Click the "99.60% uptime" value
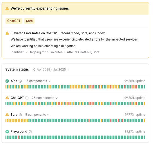The width and height of the screenshot is (158, 145). tap(135, 98)
